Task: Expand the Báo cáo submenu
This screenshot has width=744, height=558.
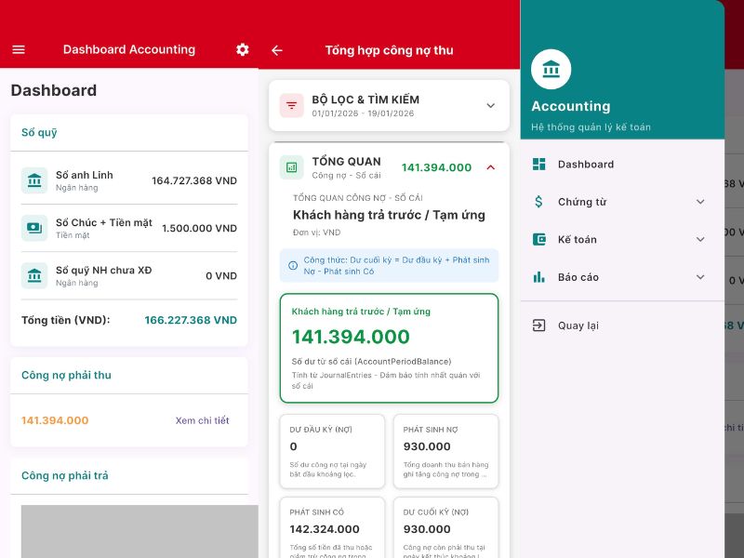Action: tap(700, 277)
